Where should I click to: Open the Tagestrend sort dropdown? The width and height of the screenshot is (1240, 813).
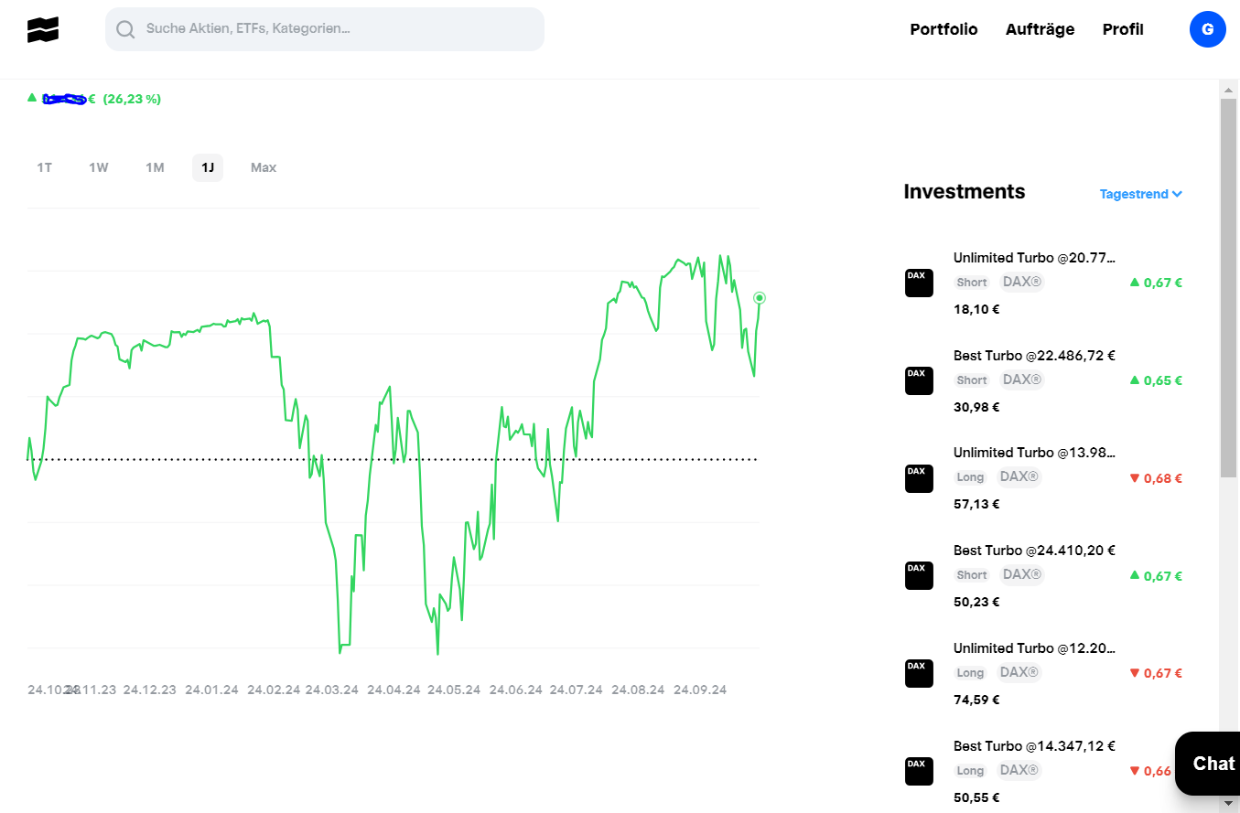click(x=1140, y=194)
